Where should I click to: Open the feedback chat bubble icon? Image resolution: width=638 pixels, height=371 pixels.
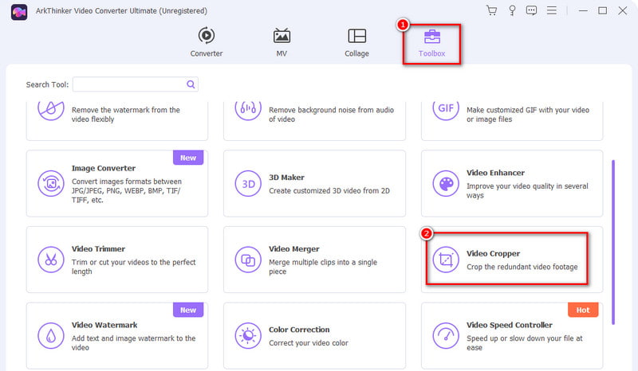(x=531, y=10)
